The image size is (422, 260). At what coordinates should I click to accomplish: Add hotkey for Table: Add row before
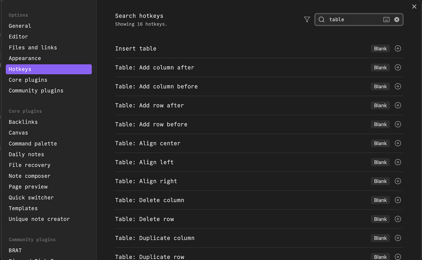(x=398, y=124)
